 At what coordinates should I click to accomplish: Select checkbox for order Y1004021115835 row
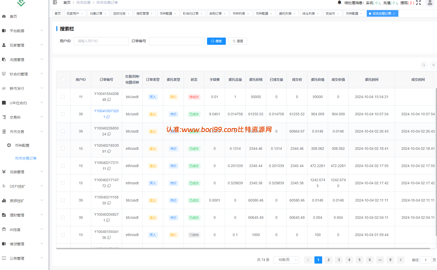63,200
